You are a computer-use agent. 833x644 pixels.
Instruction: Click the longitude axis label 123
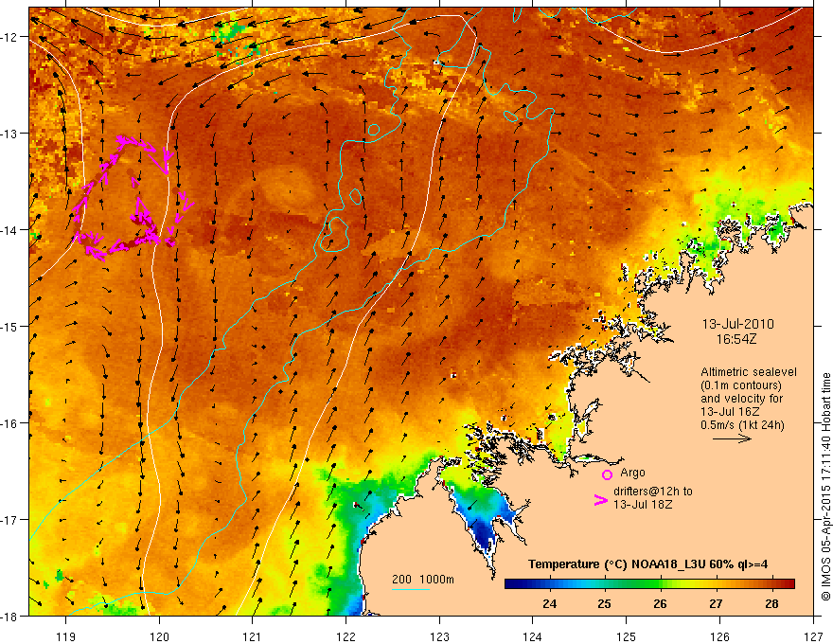[x=439, y=636]
